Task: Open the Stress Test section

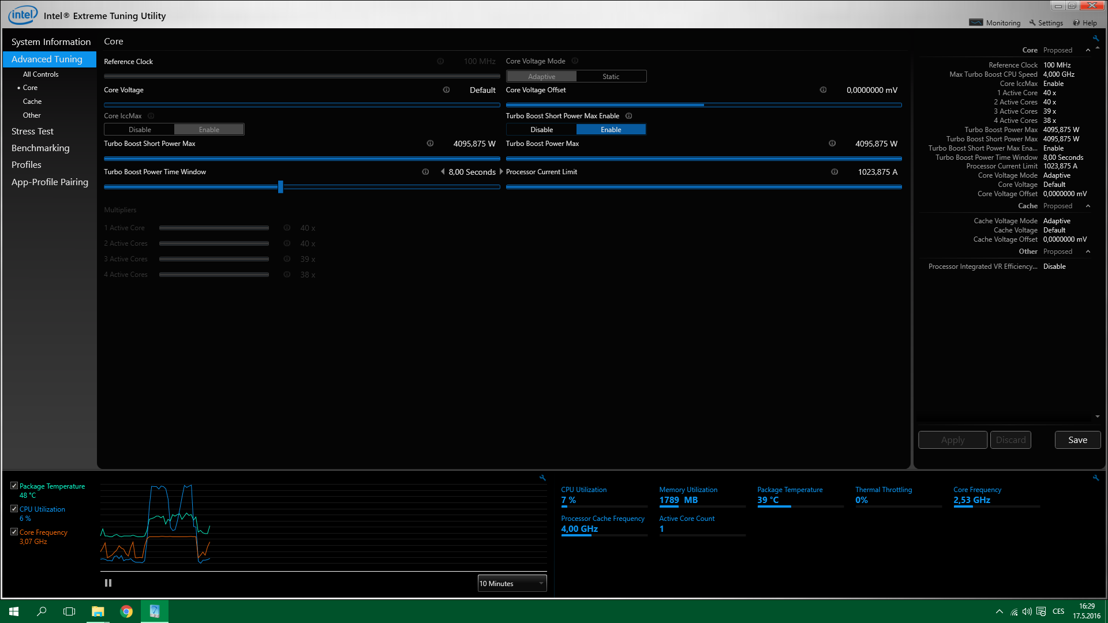Action: pos(32,132)
